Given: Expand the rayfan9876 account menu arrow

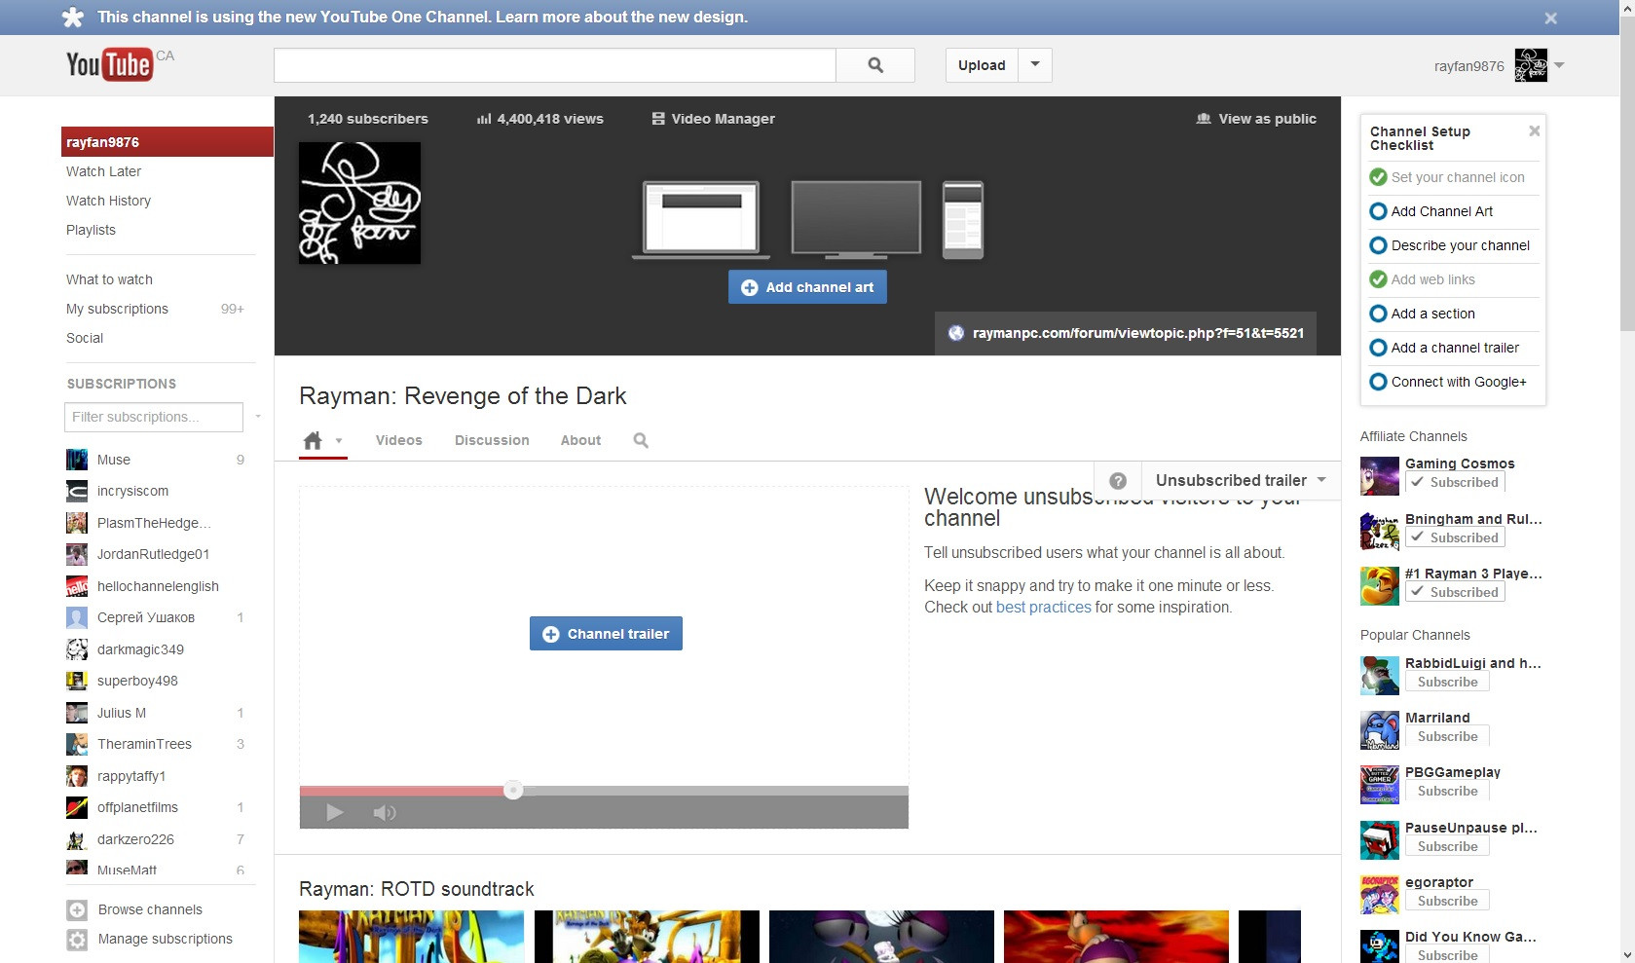Looking at the screenshot, I should pos(1559,65).
